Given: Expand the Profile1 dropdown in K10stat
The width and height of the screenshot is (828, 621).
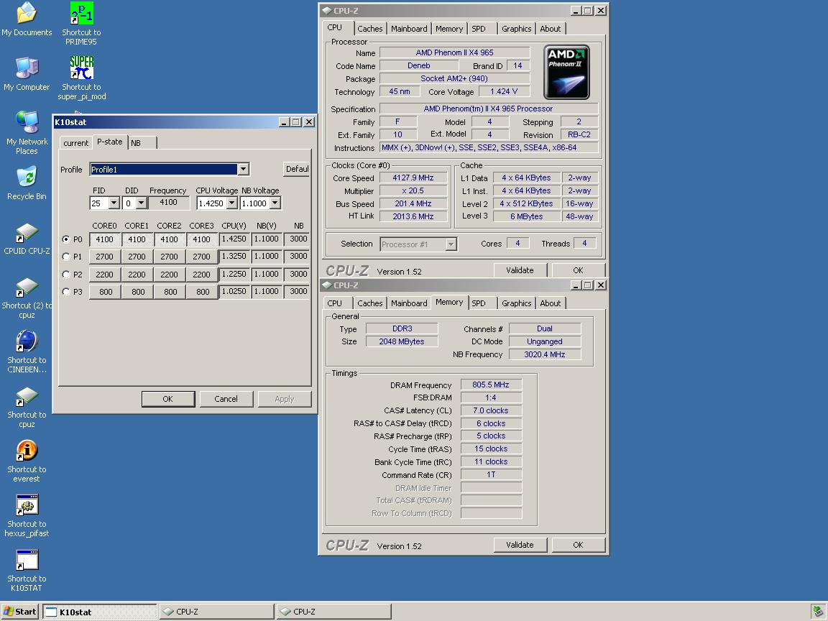Looking at the screenshot, I should [243, 170].
